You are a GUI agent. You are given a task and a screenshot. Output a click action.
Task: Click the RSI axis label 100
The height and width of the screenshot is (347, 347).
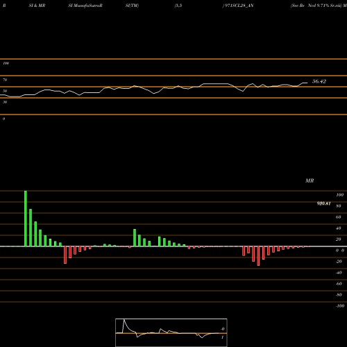pyautogui.click(x=6, y=63)
